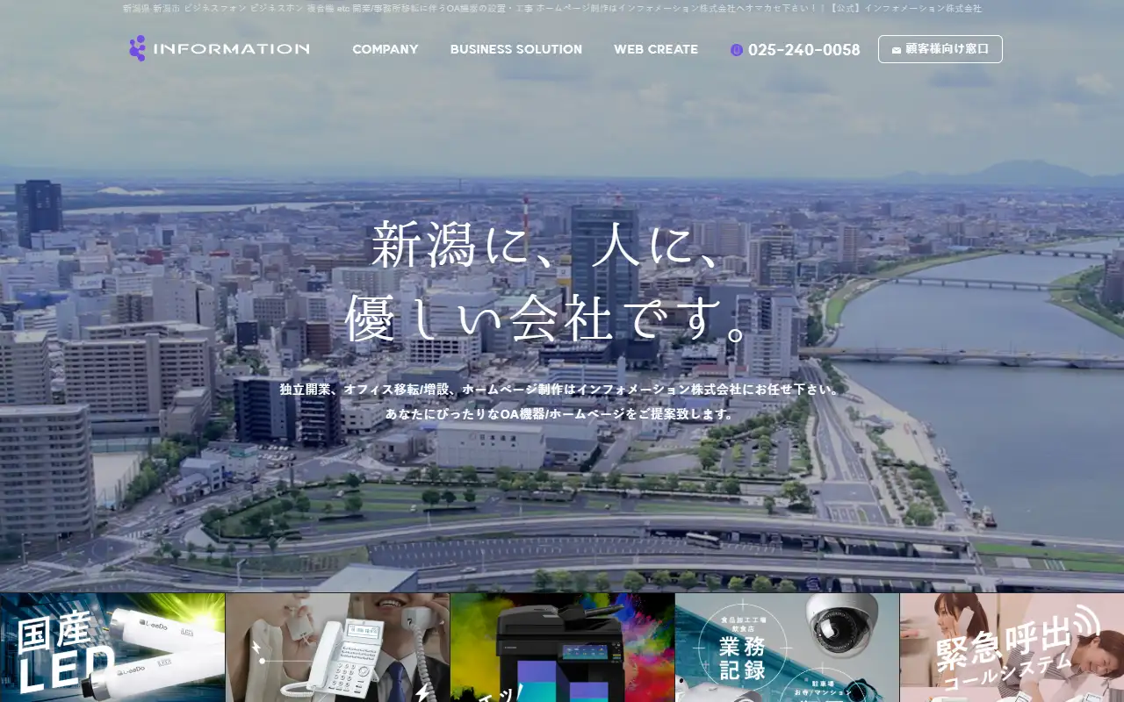Open the 業務記録 security camera banner
This screenshot has height=702, width=1124.
(x=788, y=648)
